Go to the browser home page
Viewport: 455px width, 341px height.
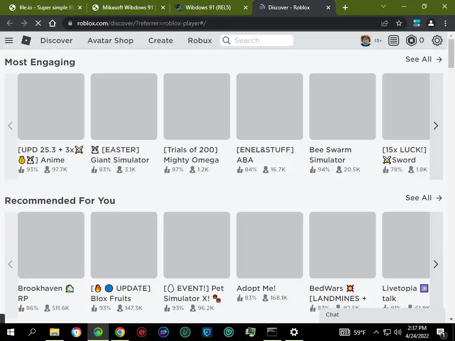[52, 23]
